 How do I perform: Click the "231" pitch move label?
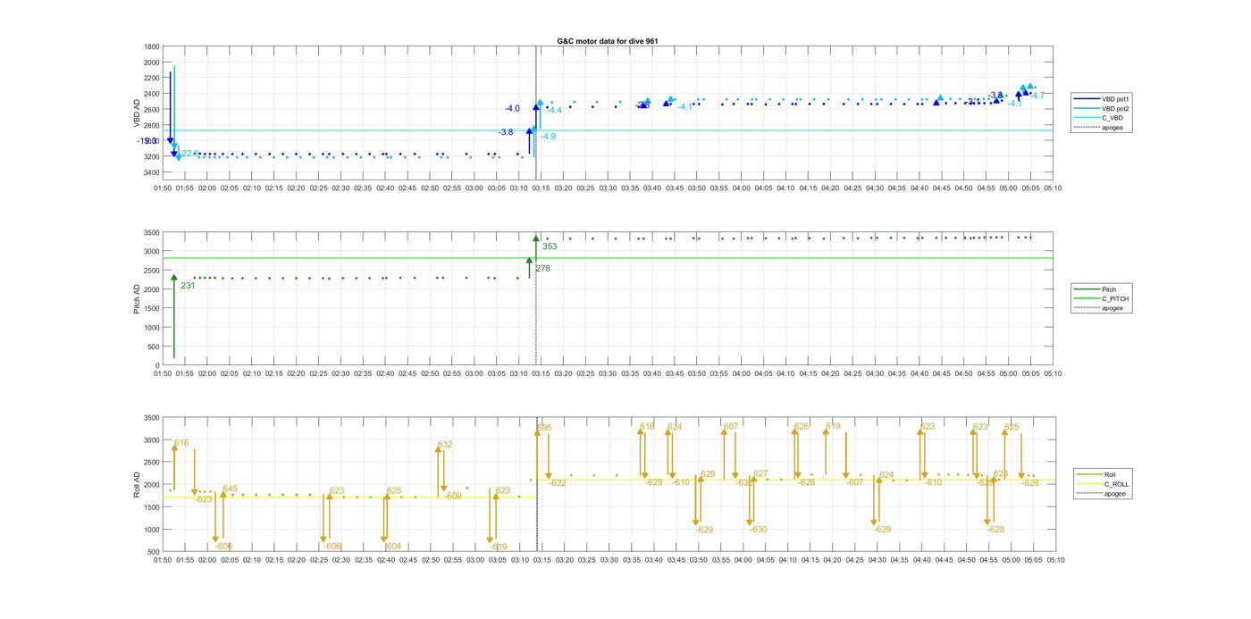coord(188,286)
